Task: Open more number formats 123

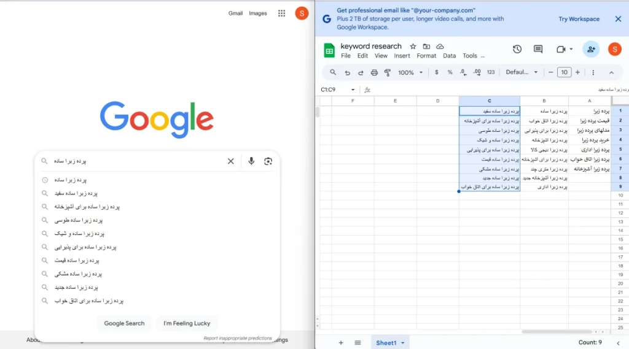Action: (491, 72)
